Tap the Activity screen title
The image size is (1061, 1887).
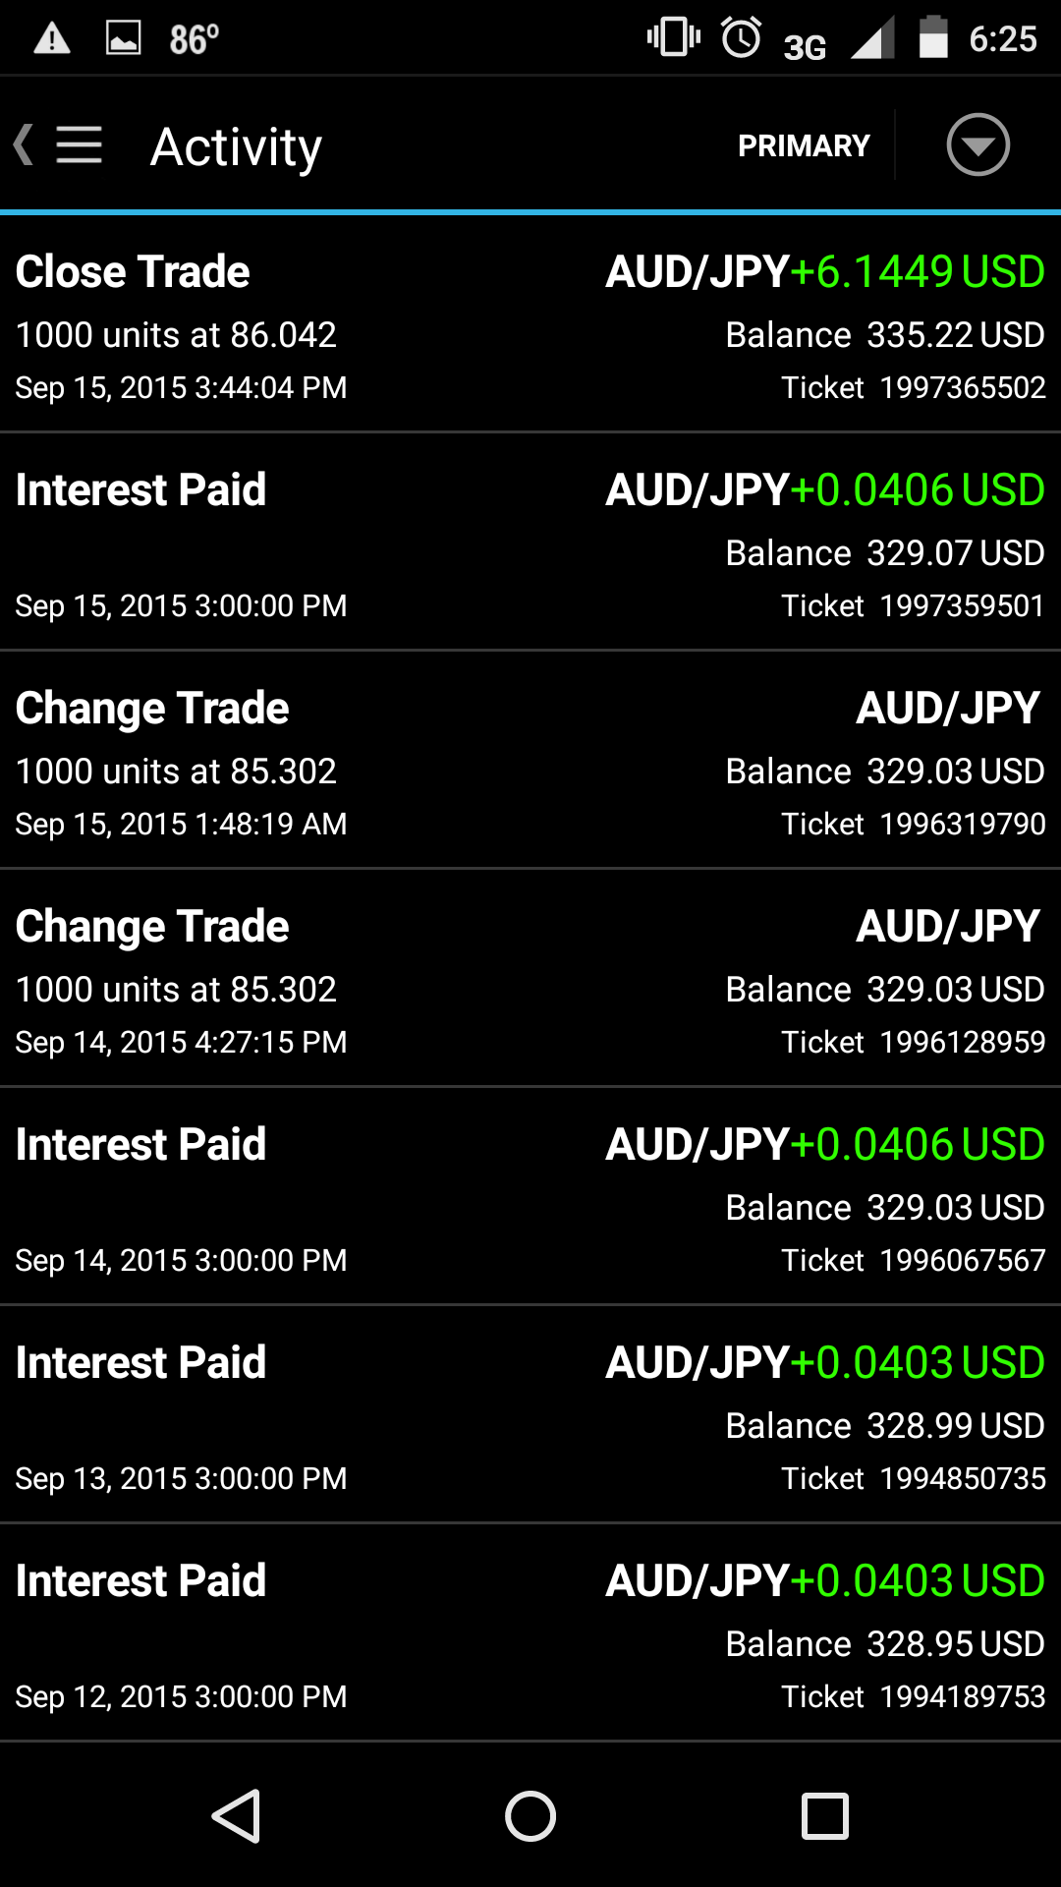[x=236, y=147]
